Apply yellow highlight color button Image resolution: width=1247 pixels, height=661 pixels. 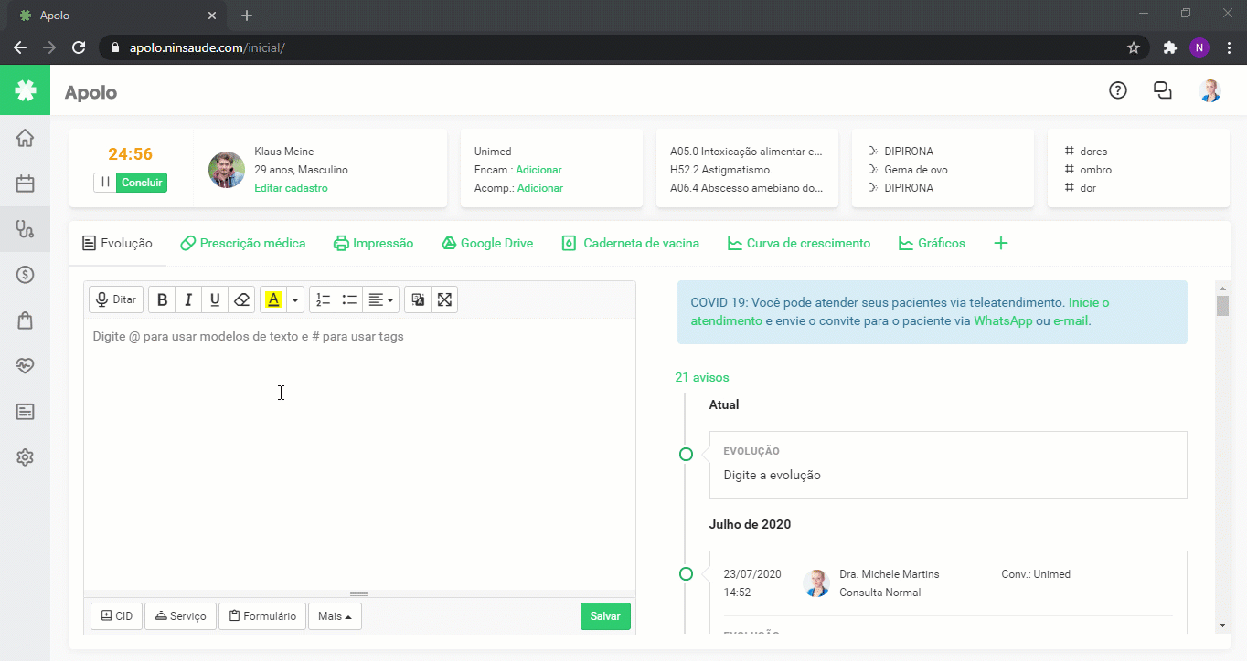tap(272, 299)
